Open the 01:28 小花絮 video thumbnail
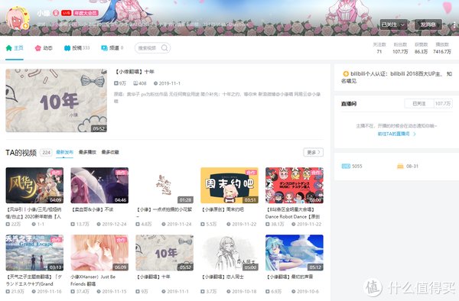 point(164,186)
